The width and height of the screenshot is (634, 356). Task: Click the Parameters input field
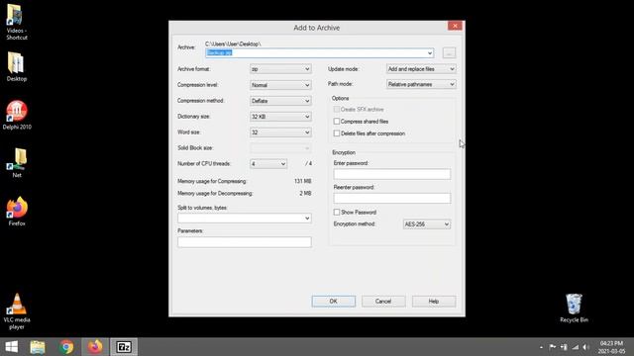click(x=245, y=241)
